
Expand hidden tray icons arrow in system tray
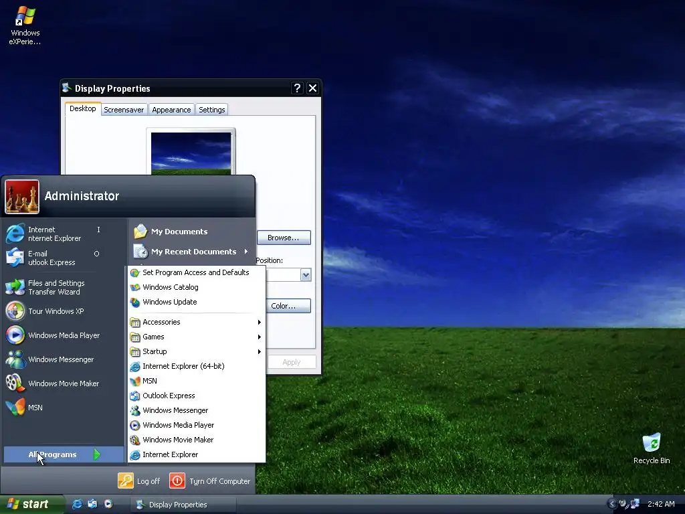click(611, 504)
